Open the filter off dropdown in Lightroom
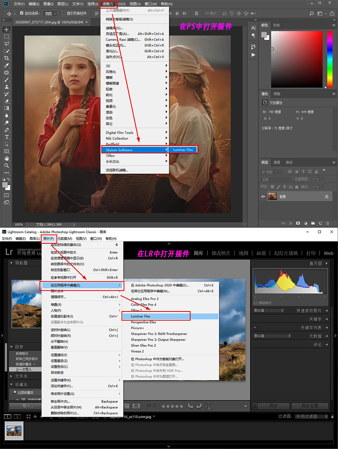Image resolution: width=338 pixels, height=449 pixels. (311, 416)
